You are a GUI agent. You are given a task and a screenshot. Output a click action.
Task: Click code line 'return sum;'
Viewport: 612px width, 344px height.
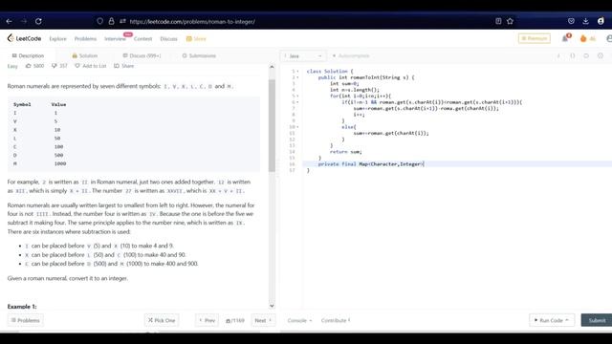point(345,152)
